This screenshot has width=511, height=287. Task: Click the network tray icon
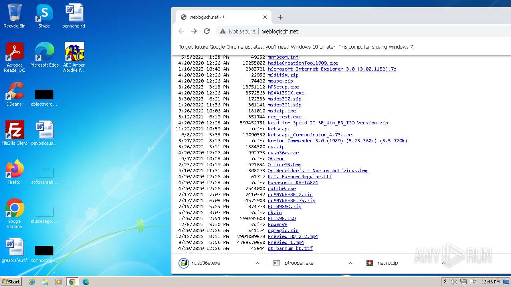tap(463, 282)
